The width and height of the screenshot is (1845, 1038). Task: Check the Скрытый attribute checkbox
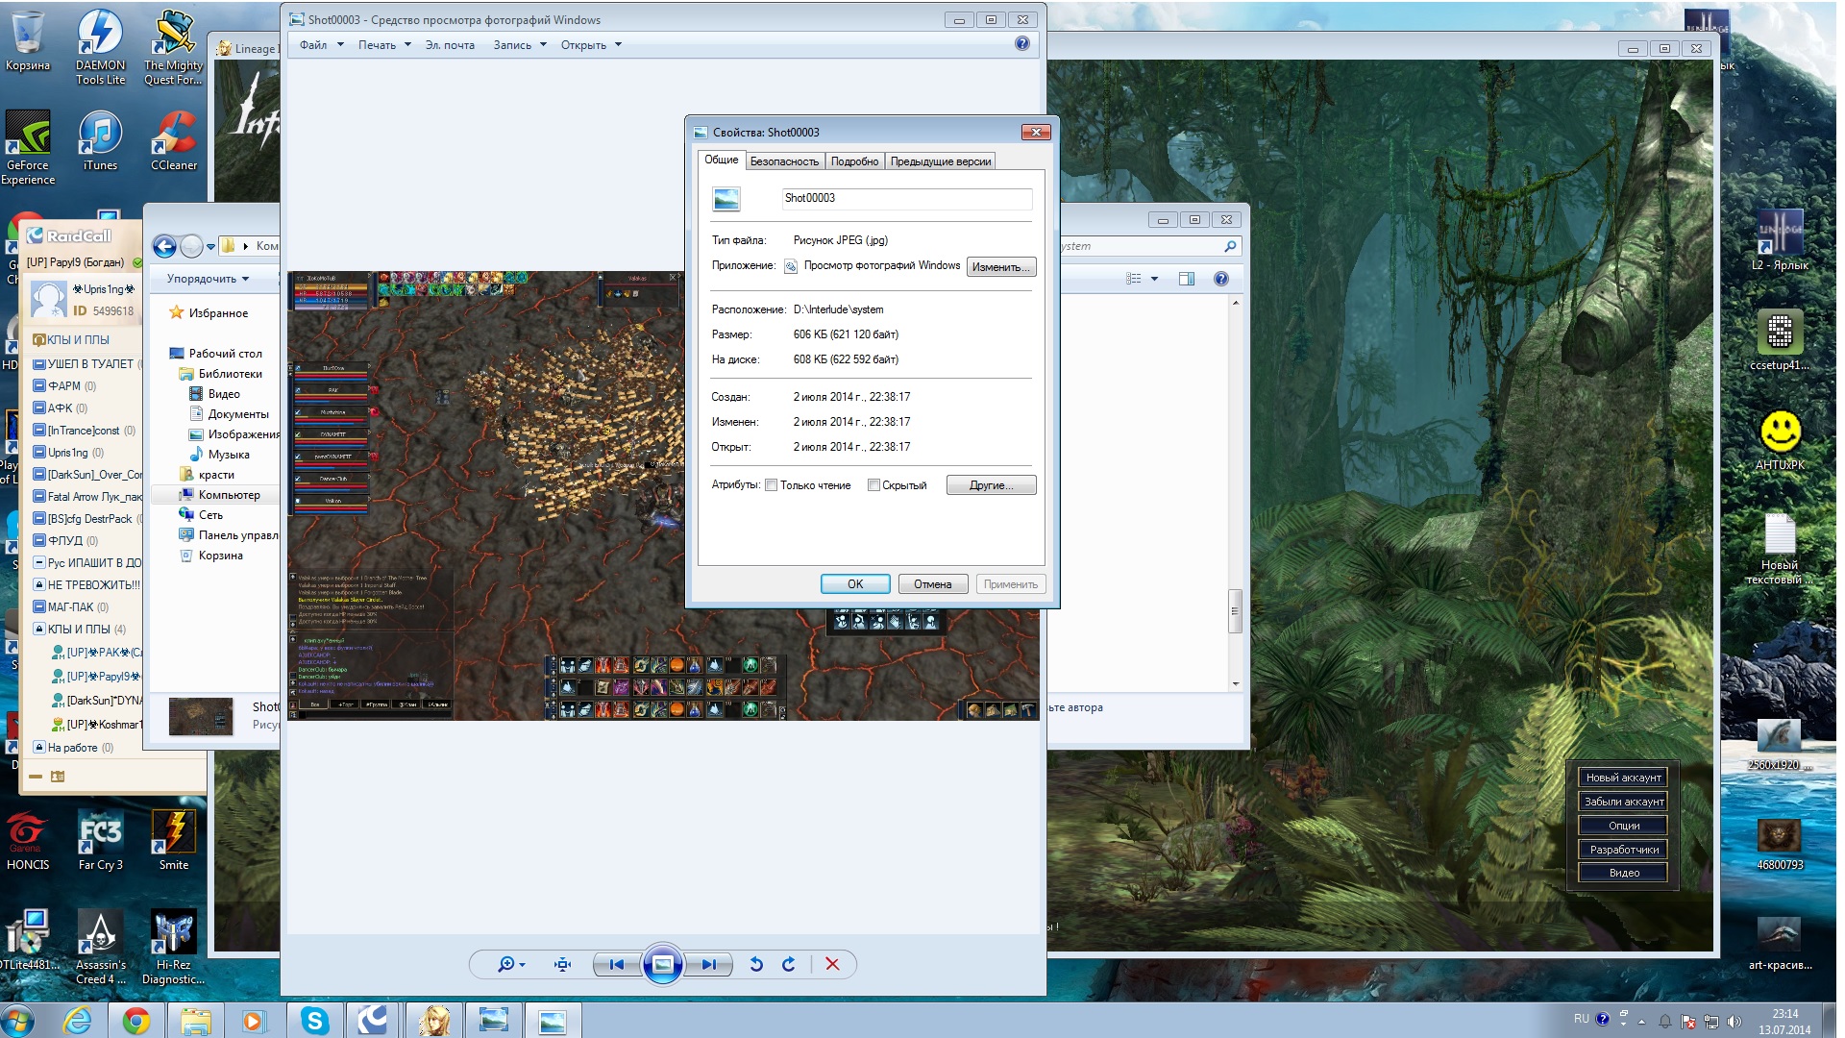[873, 485]
